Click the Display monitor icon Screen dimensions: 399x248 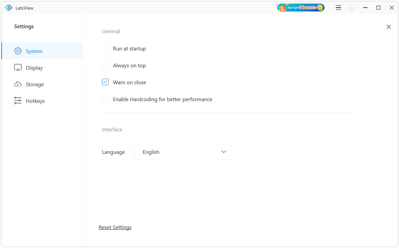pyautogui.click(x=18, y=68)
